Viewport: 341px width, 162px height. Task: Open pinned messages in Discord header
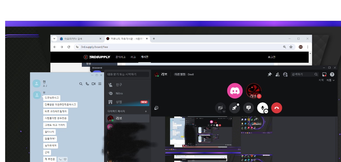pos(269,74)
